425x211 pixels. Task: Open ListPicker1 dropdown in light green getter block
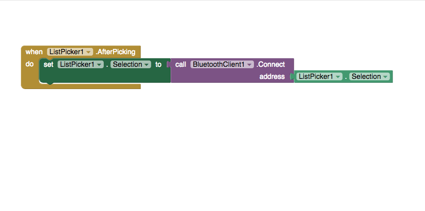(319, 76)
